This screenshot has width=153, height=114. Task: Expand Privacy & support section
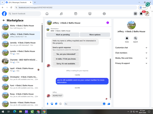point(131,63)
